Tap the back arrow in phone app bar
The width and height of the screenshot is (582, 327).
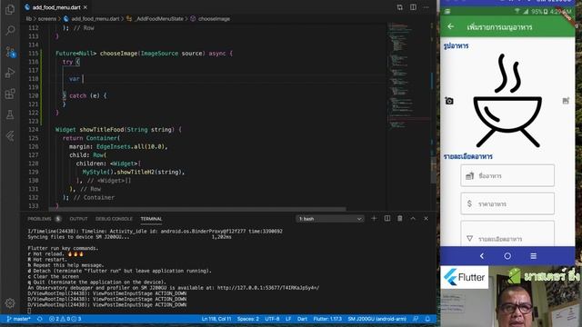click(451, 26)
